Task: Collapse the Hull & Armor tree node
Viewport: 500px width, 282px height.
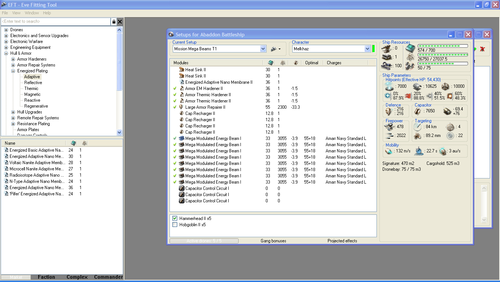Action: coord(6,53)
